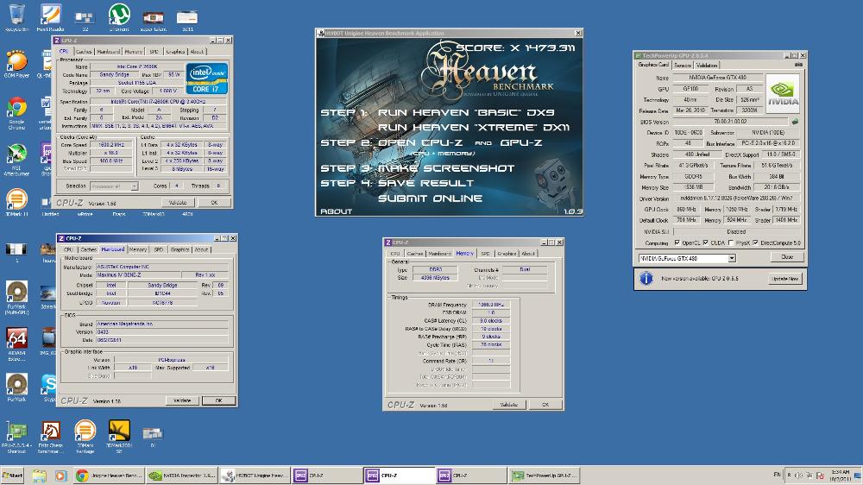Click the DRAM Frequency value in CPU-Z Memory
The height and width of the screenshot is (485, 863).
click(x=491, y=305)
